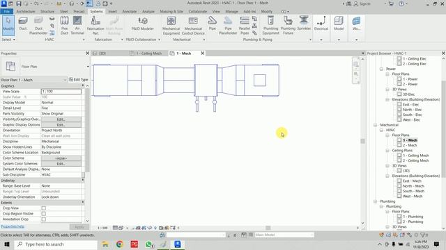Click the Properties panel vertical scrollbar

87,130
